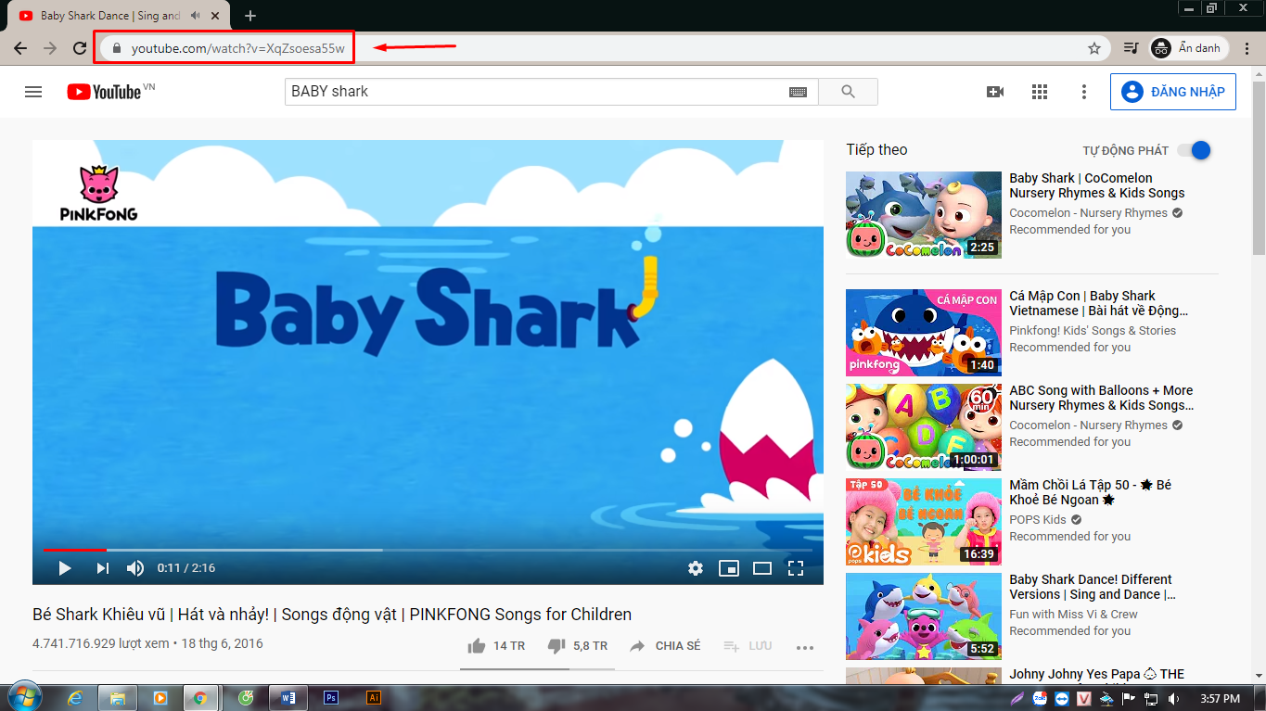Open Illustrator from taskbar

[x=374, y=698]
